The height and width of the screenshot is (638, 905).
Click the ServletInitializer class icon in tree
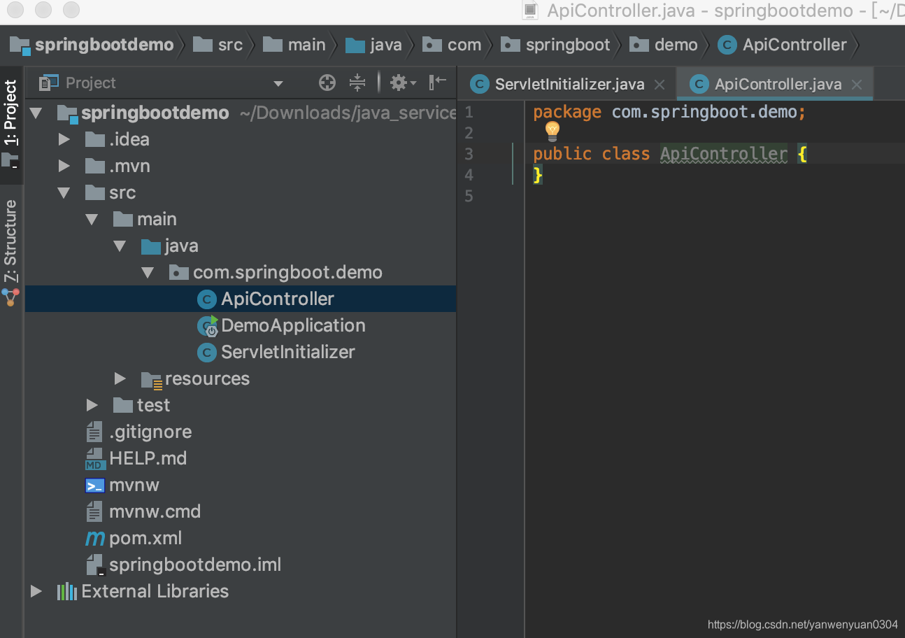(206, 353)
